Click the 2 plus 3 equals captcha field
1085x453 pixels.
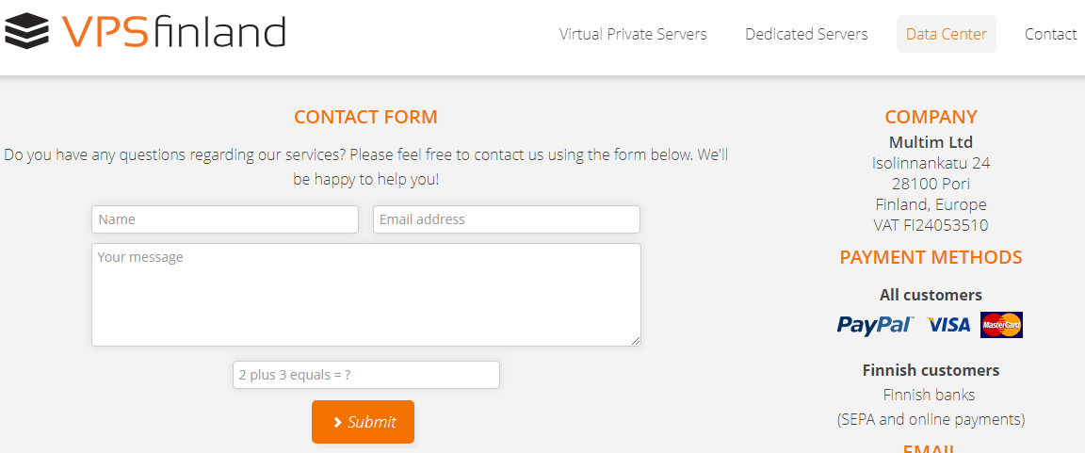point(366,375)
